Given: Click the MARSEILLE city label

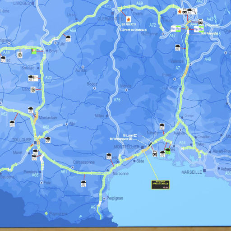Looking at the screenshot, I should click(x=192, y=172).
